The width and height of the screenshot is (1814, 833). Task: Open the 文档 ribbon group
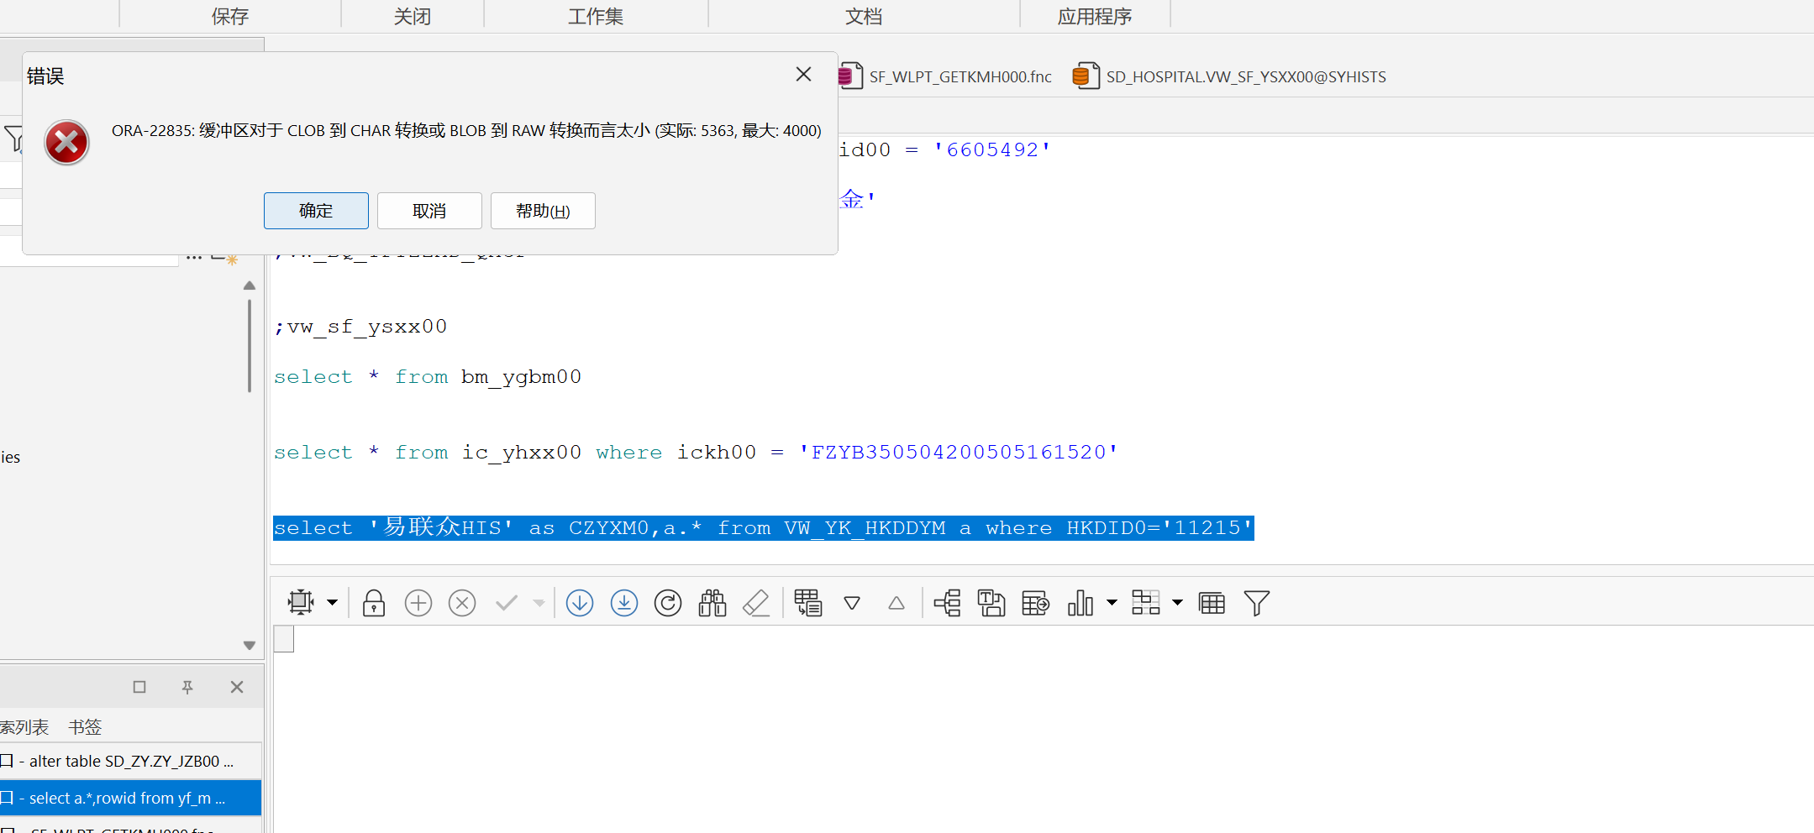[864, 16]
